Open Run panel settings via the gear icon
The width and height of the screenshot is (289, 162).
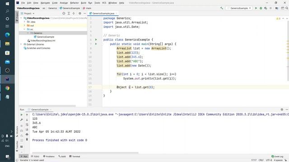coord(282,109)
